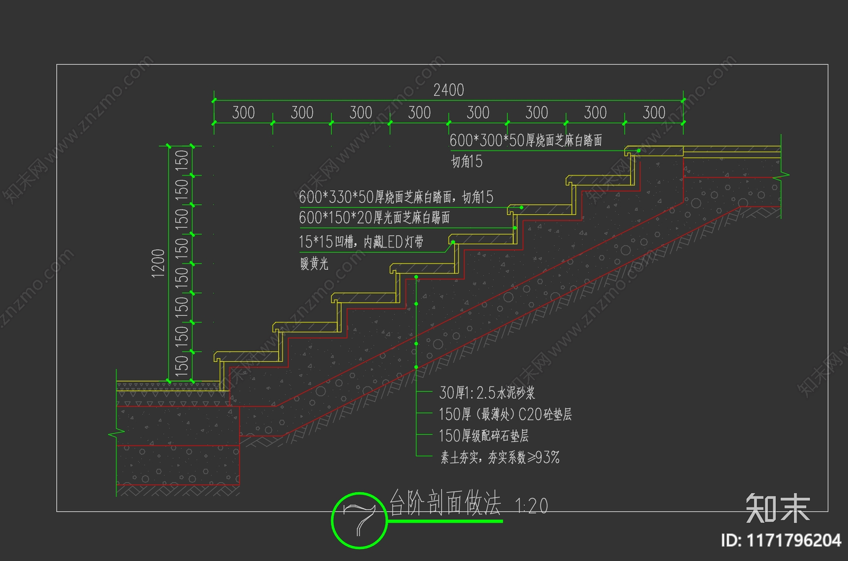Click the first 300 dimension on the left
The width and height of the screenshot is (848, 561).
click(243, 112)
